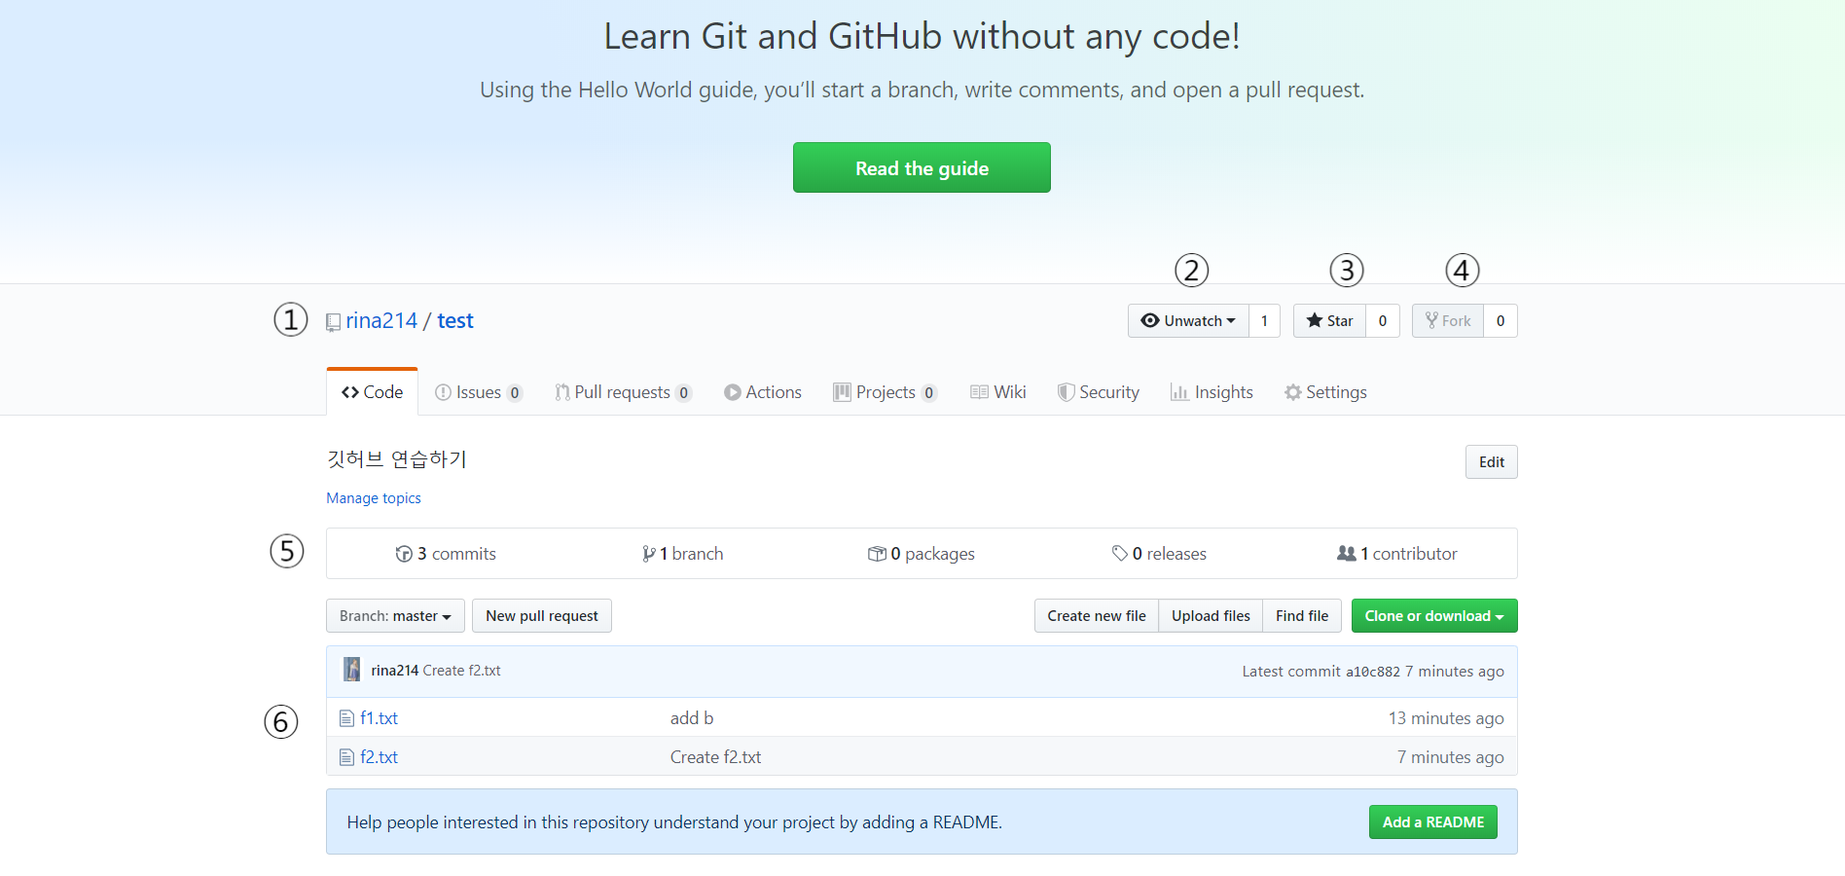Click the Upload files button

[x=1211, y=616]
